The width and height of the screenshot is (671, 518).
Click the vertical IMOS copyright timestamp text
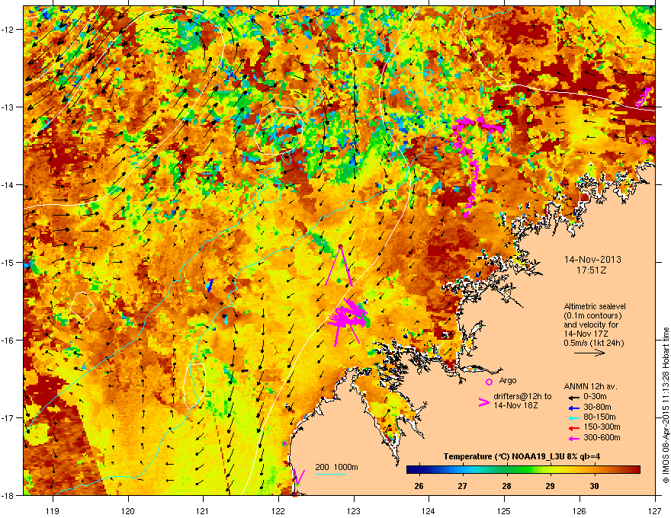[666, 405]
